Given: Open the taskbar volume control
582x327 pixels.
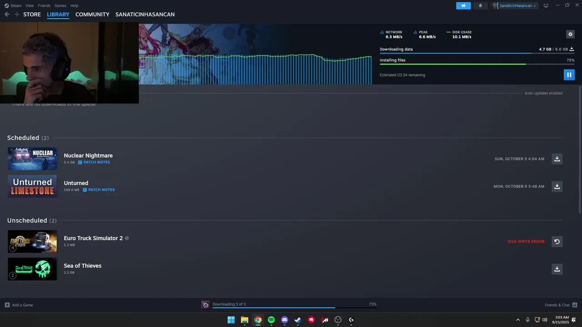Looking at the screenshot, I should (545, 320).
